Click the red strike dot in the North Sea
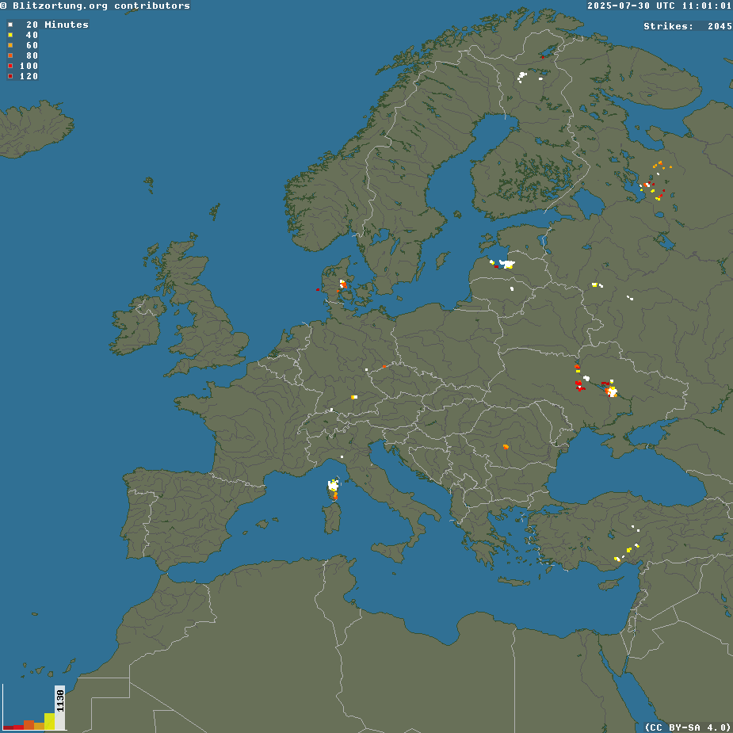Image resolution: width=733 pixels, height=733 pixels. [318, 289]
